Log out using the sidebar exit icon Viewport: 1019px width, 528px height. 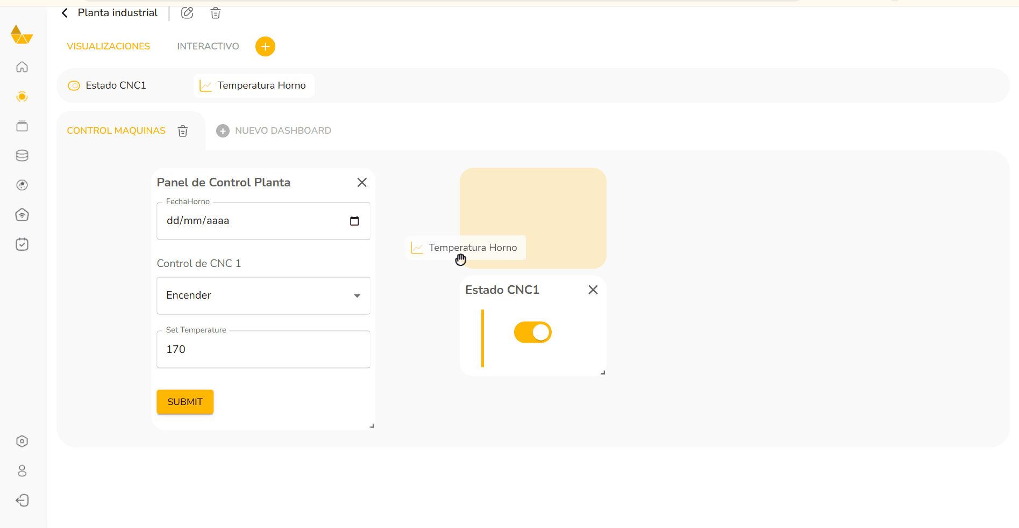(x=22, y=500)
